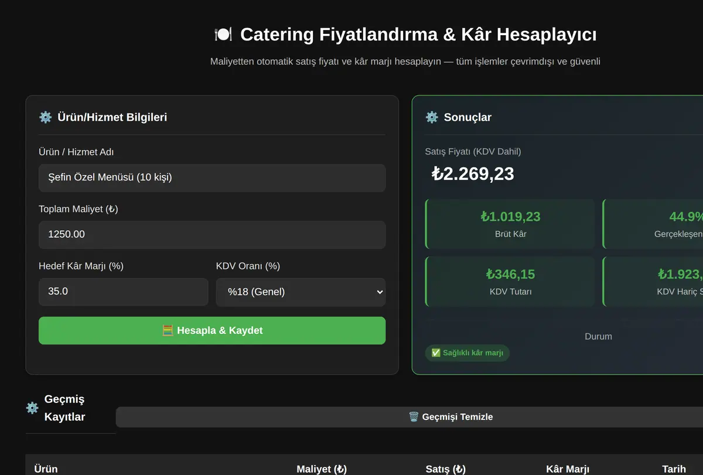Click the Satış Fiyatı (KDV Dahil) label

(473, 152)
